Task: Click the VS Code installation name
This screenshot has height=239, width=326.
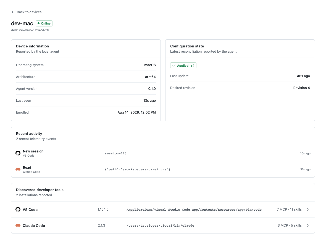Action: pos(30,210)
